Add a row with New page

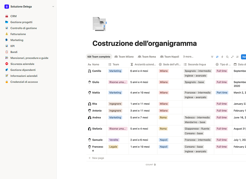click(x=97, y=158)
